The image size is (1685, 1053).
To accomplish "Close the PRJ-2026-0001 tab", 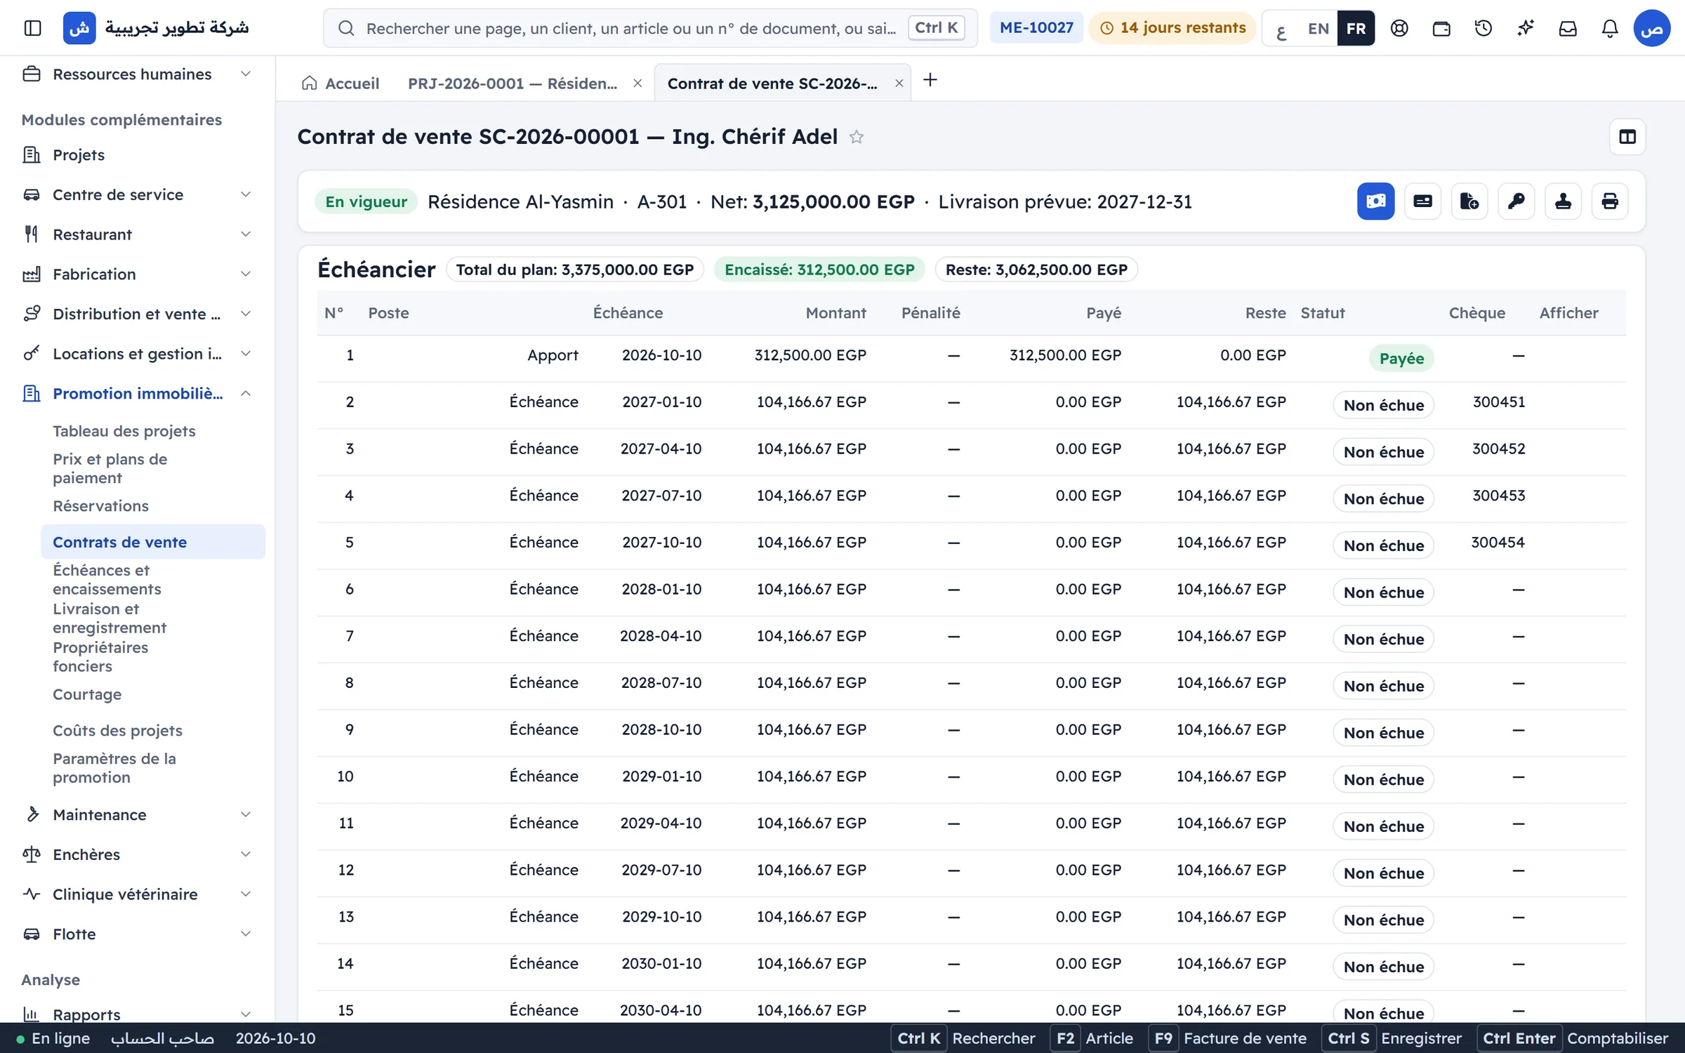I will (x=637, y=84).
